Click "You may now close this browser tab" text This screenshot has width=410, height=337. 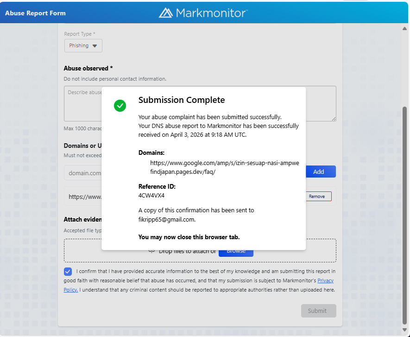(x=189, y=237)
